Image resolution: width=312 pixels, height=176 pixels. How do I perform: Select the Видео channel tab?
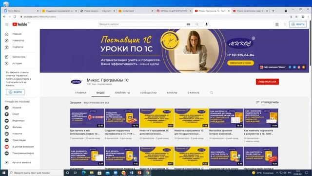pos(100,93)
